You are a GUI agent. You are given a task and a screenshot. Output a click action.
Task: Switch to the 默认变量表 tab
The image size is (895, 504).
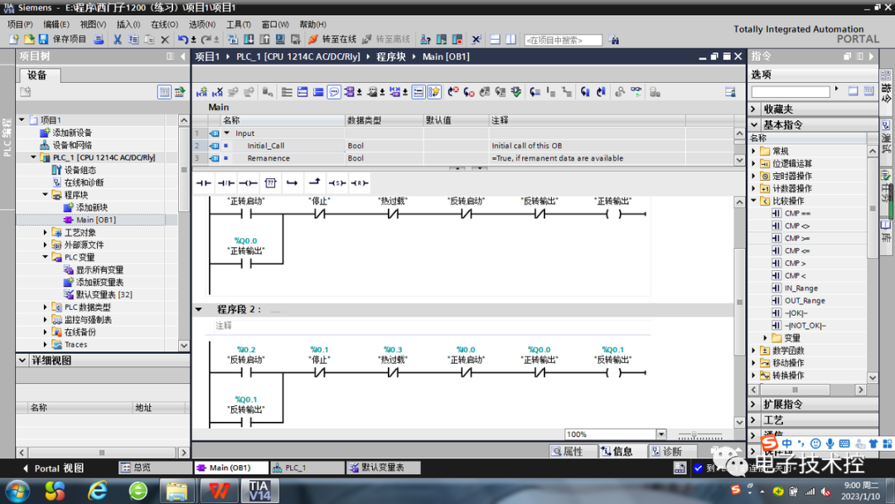pos(383,467)
